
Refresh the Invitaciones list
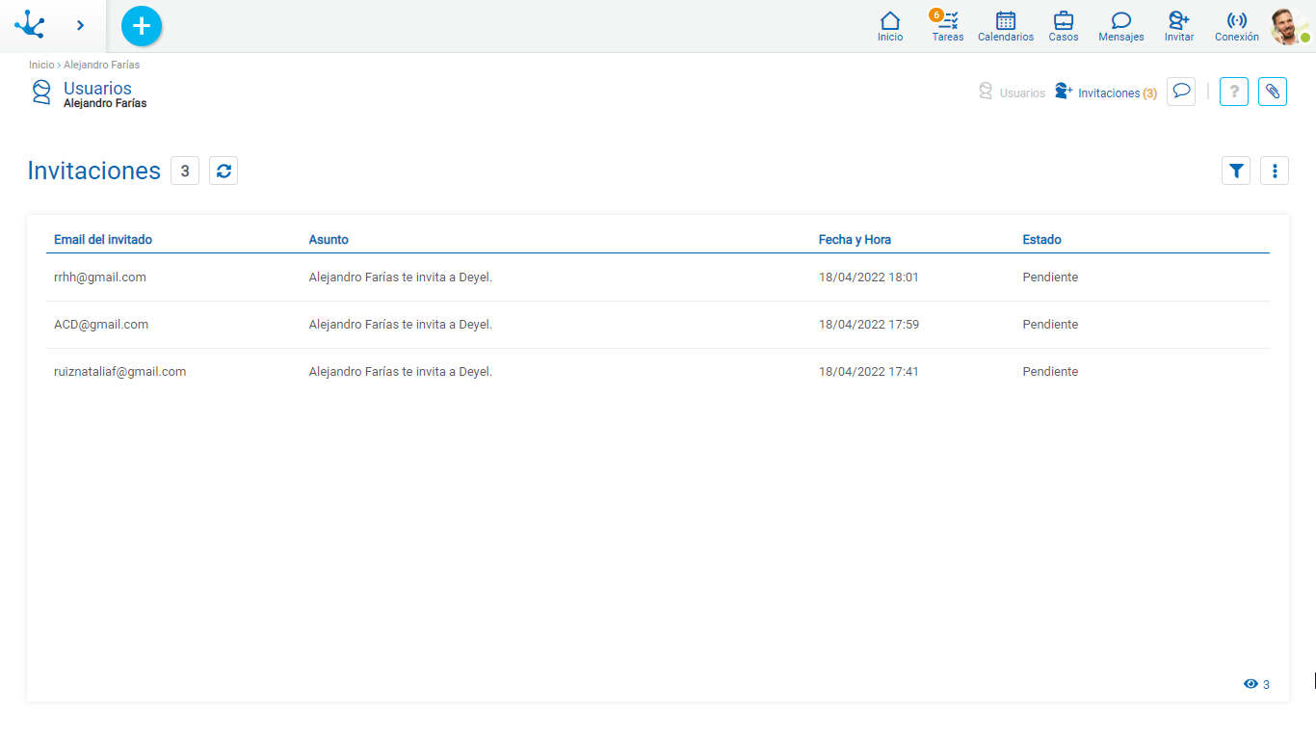[x=224, y=171]
